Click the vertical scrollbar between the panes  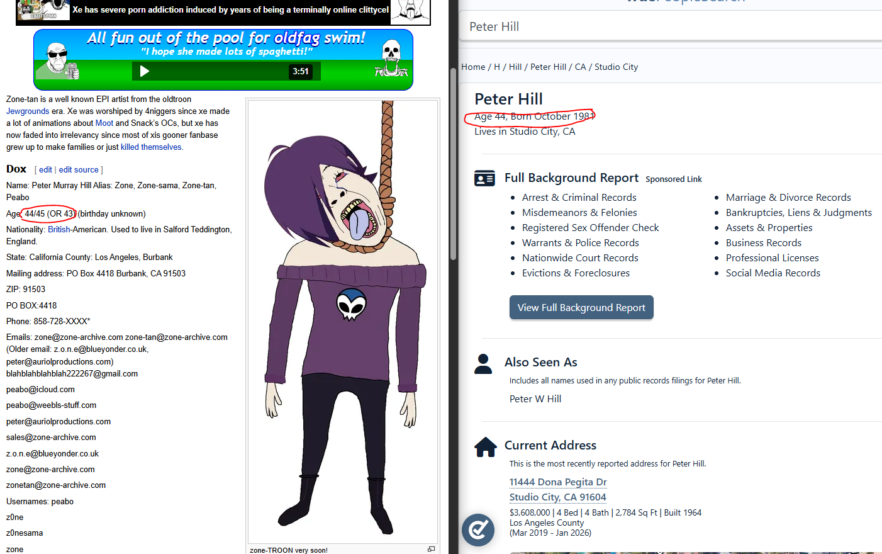pos(453,164)
